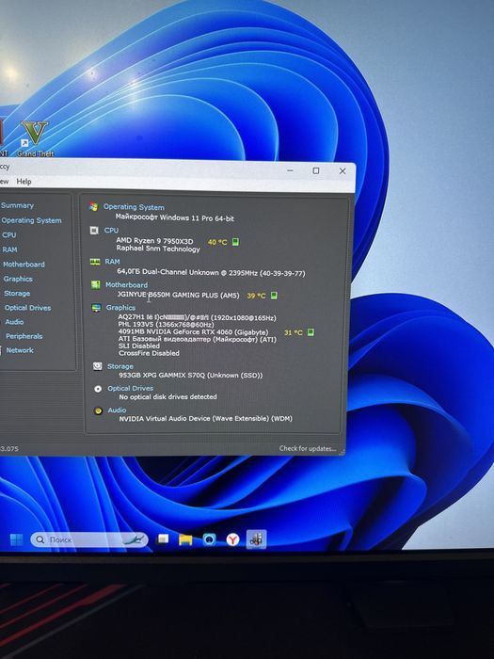Select Peripherals in the sidebar
Screen dimensions: 494x659
24,336
